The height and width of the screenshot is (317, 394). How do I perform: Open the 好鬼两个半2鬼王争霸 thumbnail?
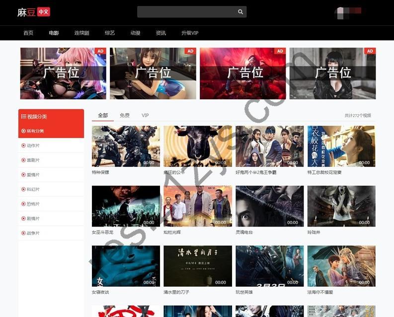(270, 146)
